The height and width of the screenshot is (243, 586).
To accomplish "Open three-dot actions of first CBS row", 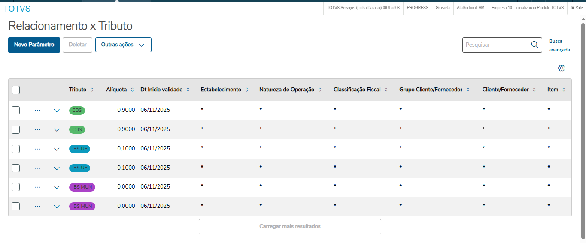I will coord(37,110).
